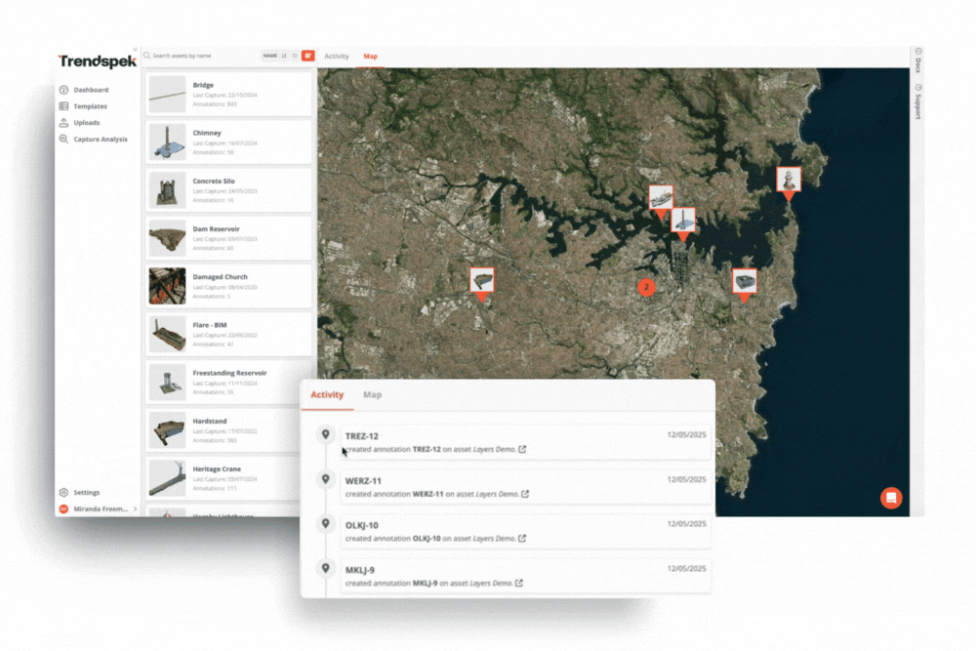Image resolution: width=976 pixels, height=651 pixels.
Task: Open the external link icon for MKLJ-9
Action: tap(519, 583)
